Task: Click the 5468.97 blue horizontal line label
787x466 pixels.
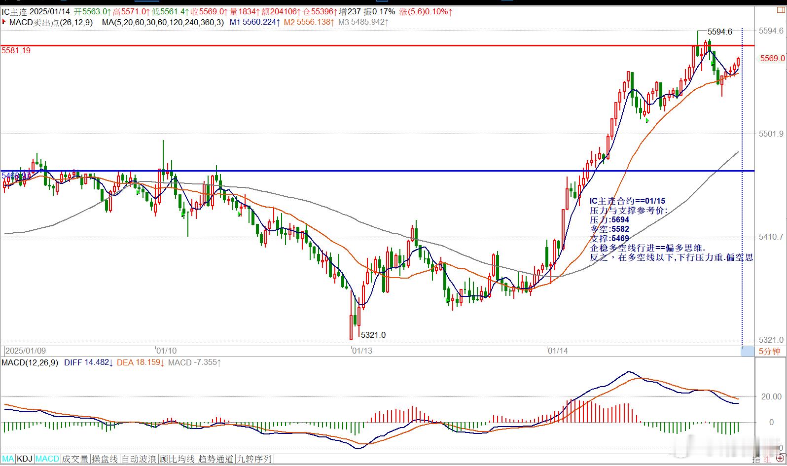Action: [x=16, y=176]
